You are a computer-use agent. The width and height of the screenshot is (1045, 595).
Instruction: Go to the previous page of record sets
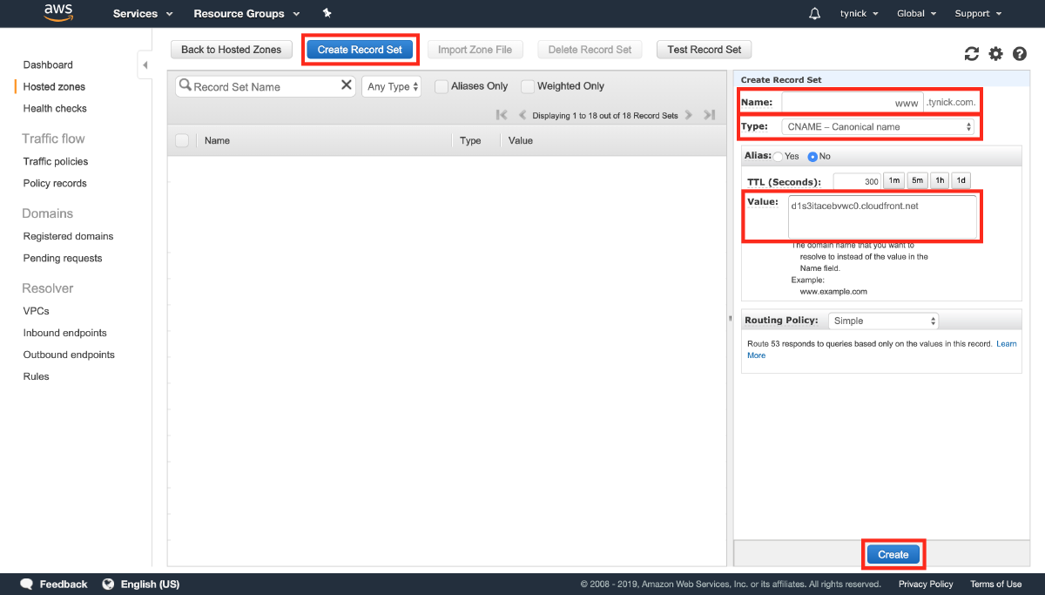(x=522, y=115)
